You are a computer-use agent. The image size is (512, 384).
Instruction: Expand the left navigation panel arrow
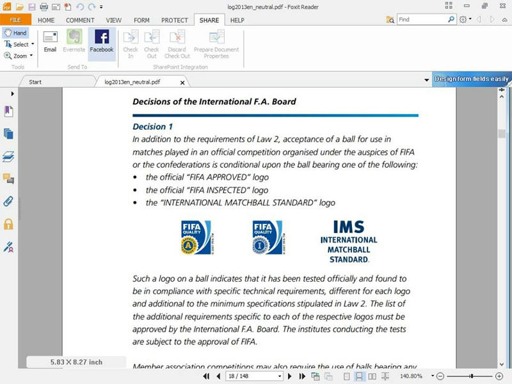[x=12, y=93]
